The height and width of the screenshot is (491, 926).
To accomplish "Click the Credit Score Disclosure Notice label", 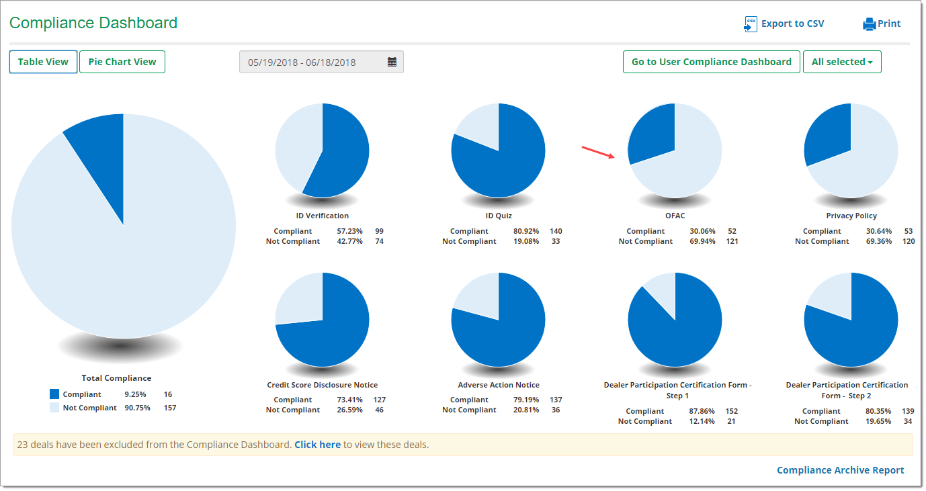I will (323, 385).
